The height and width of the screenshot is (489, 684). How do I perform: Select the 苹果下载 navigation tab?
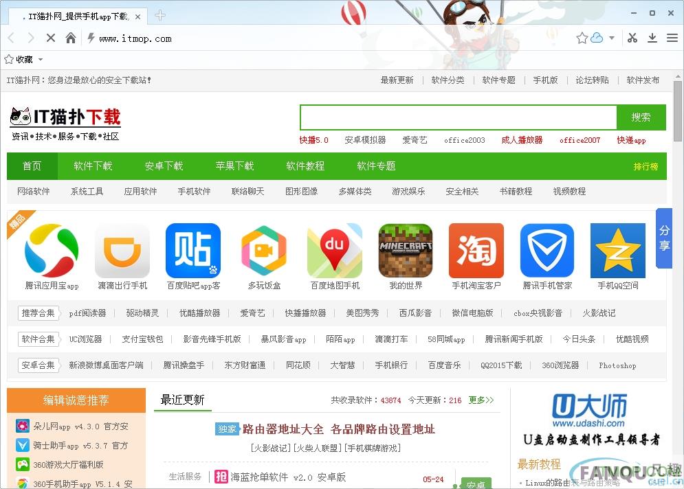234,166
